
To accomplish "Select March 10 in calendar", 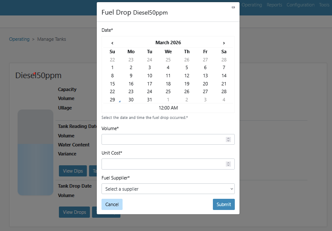I will click(150, 76).
